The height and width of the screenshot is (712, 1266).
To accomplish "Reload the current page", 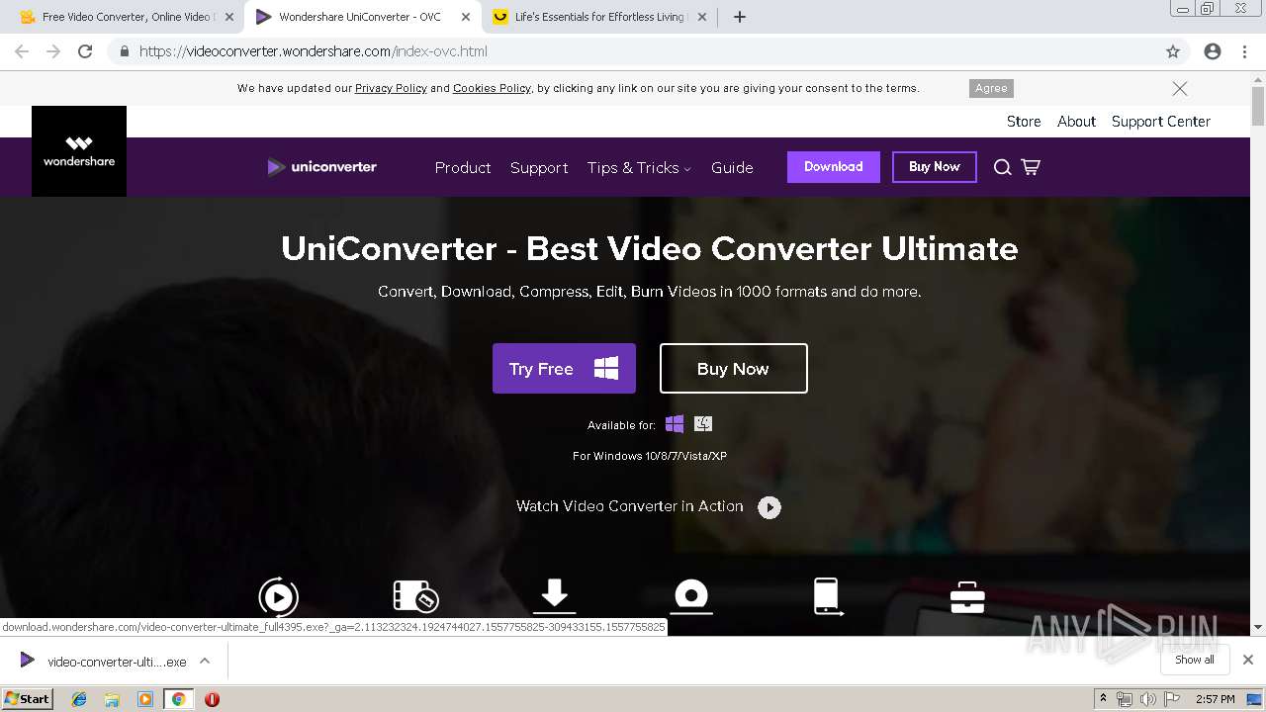I will click(x=85, y=51).
